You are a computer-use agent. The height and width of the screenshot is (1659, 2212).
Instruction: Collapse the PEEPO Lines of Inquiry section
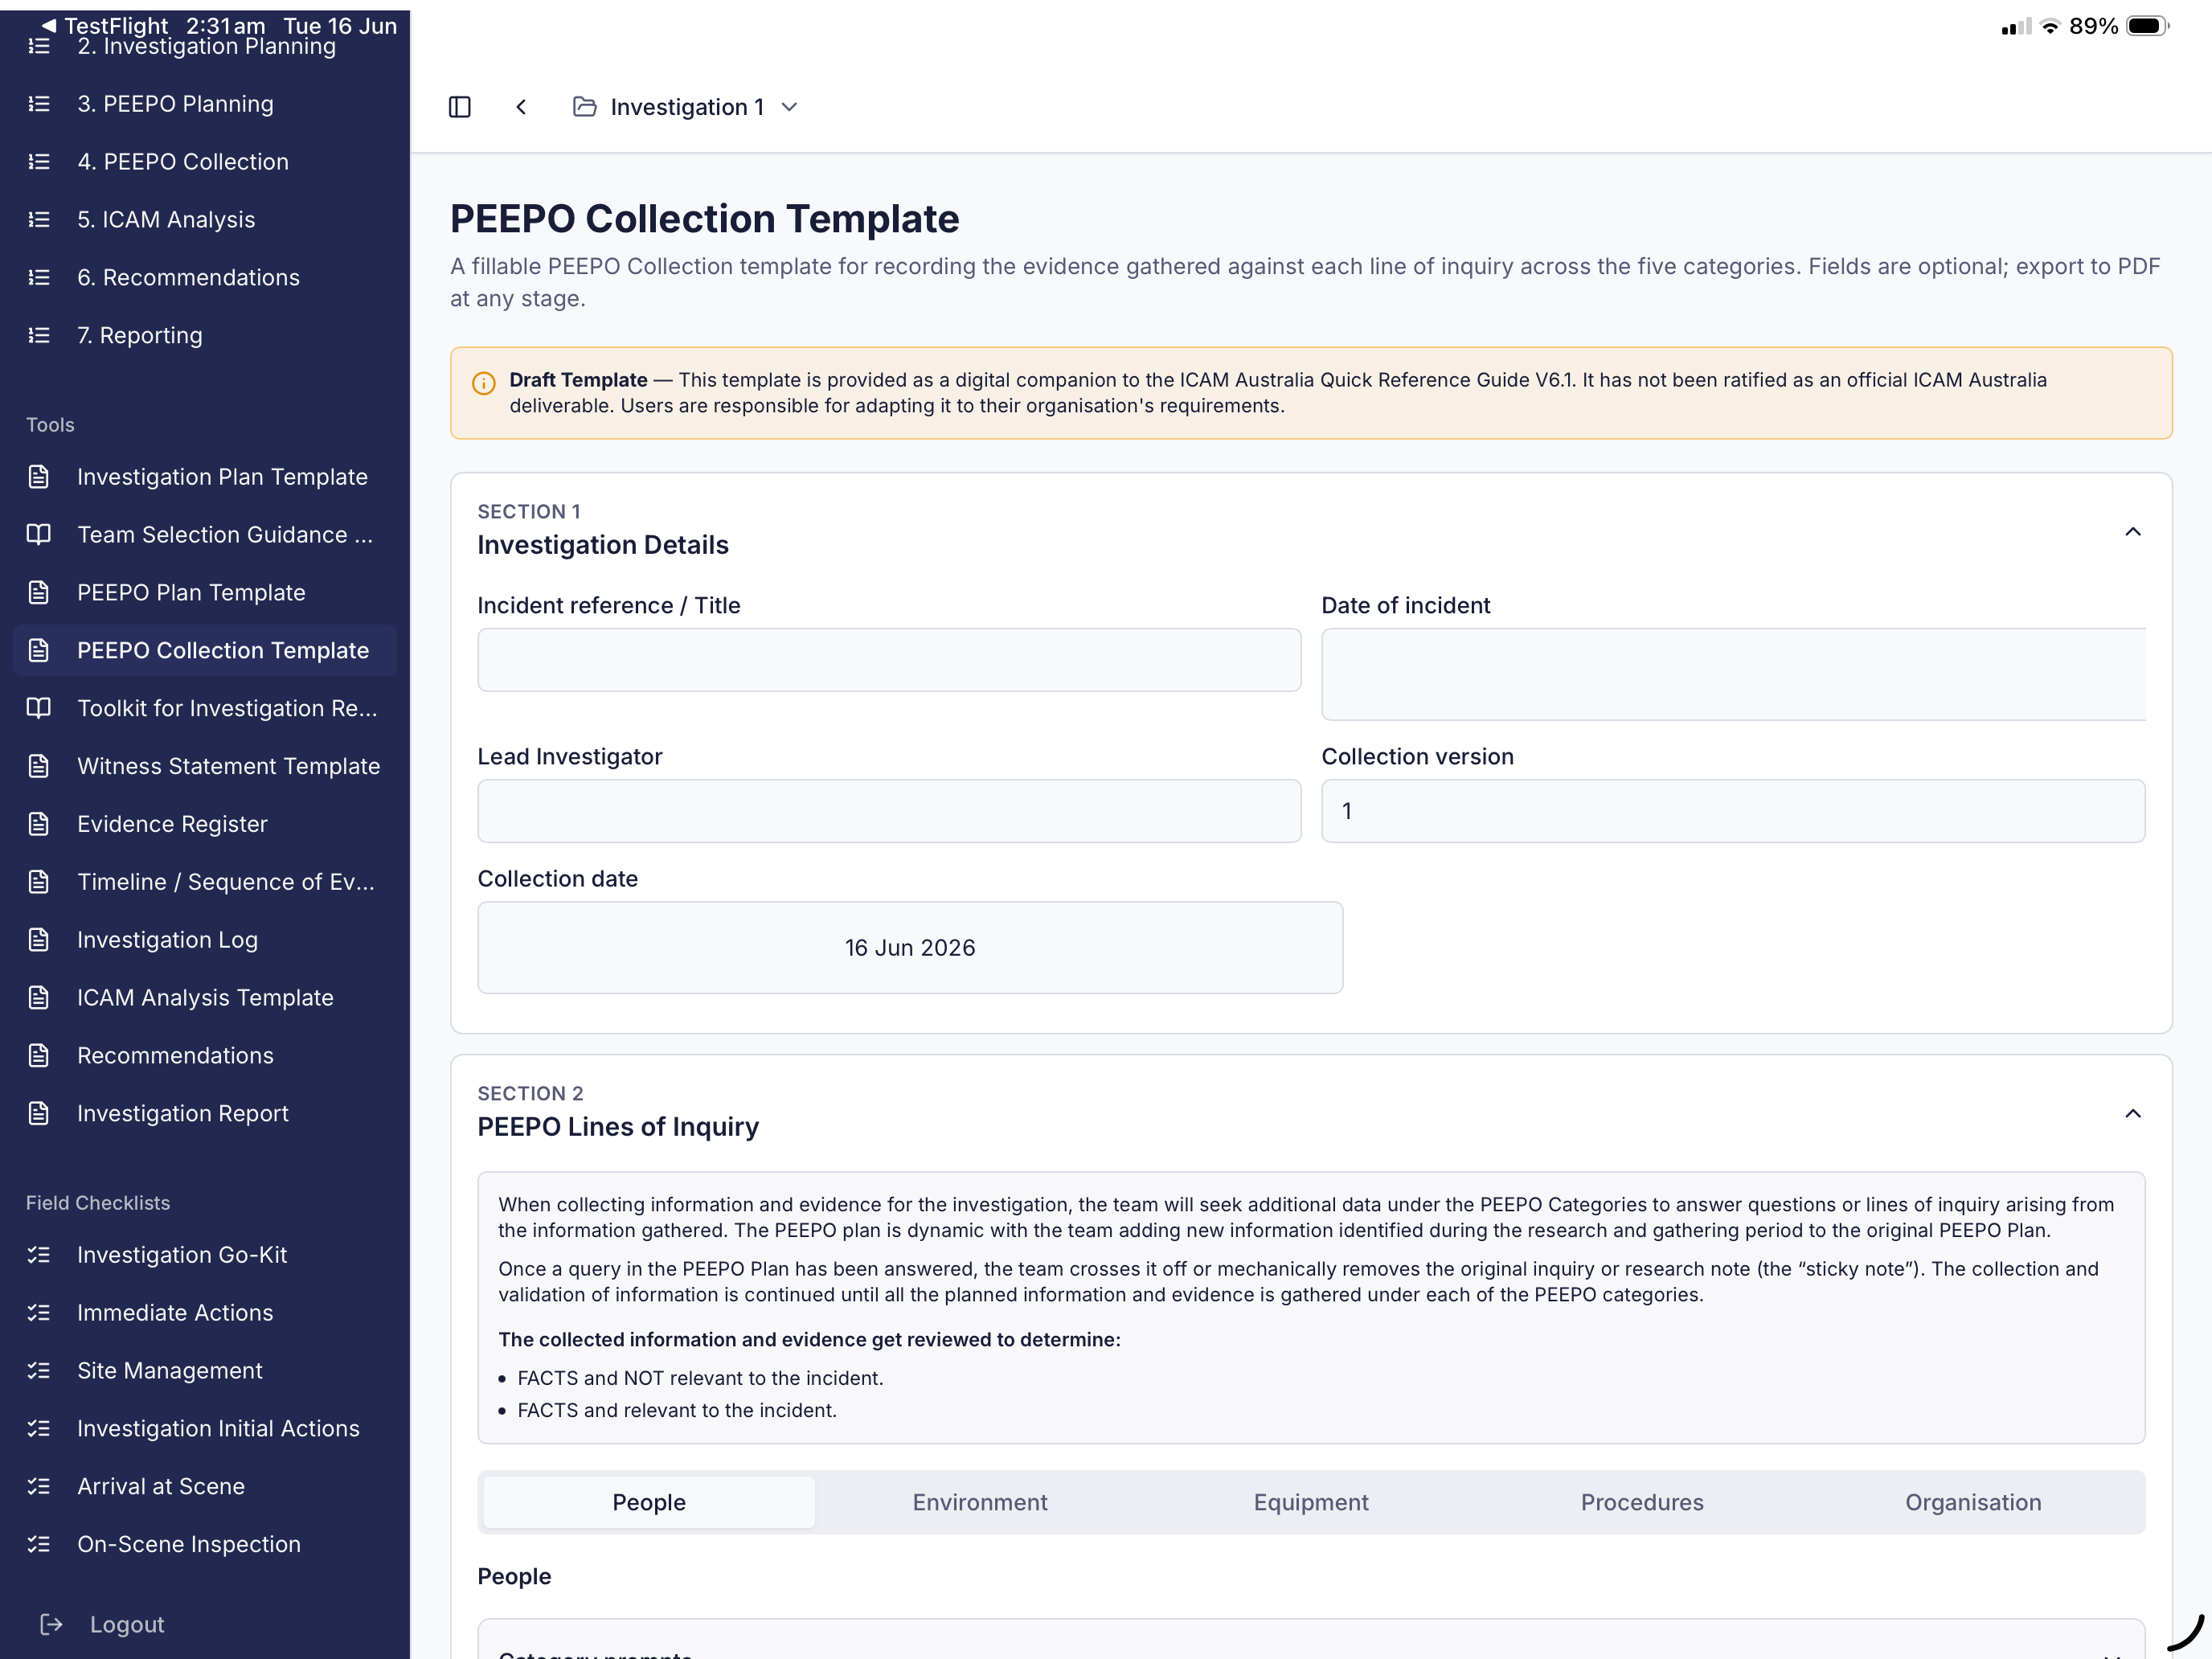[x=2133, y=1114]
